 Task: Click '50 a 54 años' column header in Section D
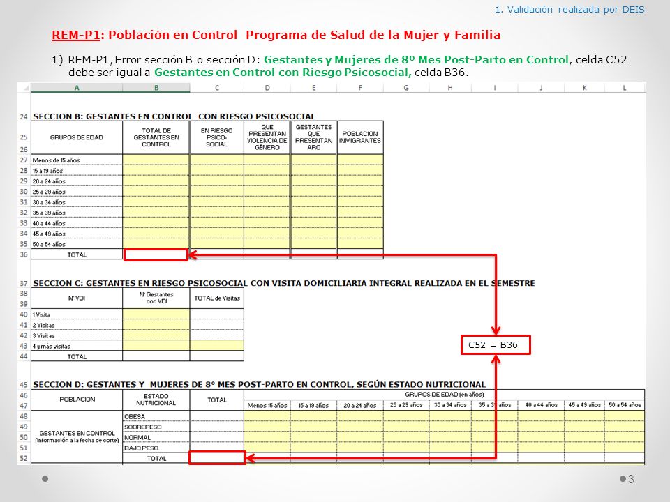pyautogui.click(x=625, y=405)
